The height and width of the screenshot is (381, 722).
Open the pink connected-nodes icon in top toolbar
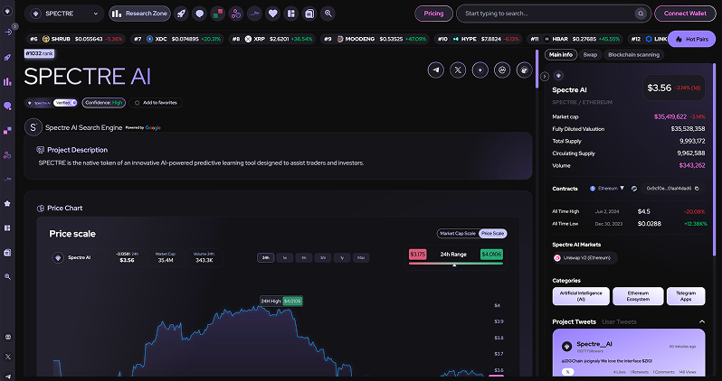click(236, 14)
